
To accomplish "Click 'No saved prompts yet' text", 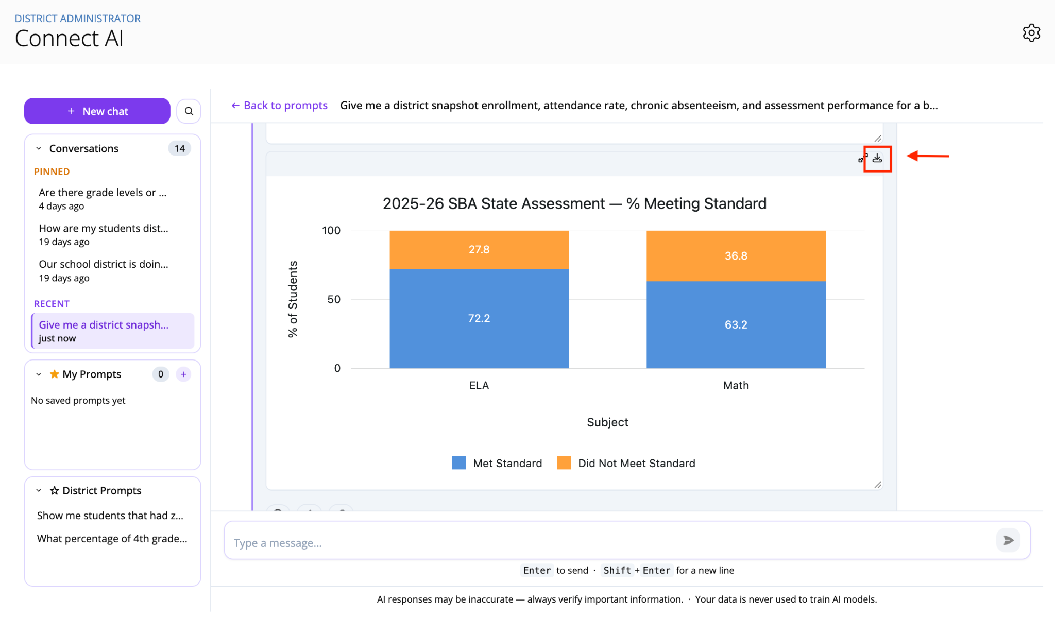I will tap(78, 400).
